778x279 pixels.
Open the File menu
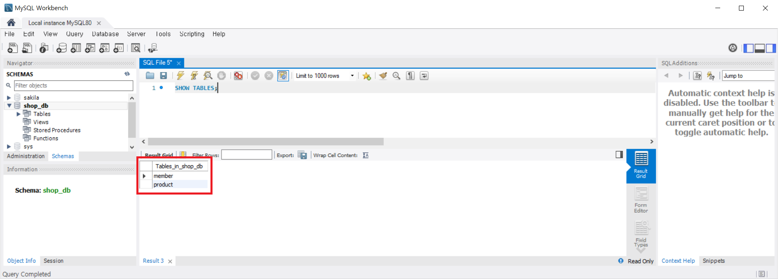point(9,34)
